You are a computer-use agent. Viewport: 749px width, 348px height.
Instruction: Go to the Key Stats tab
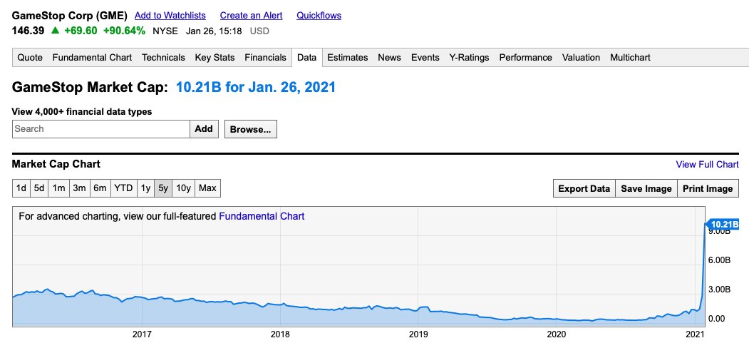click(215, 57)
